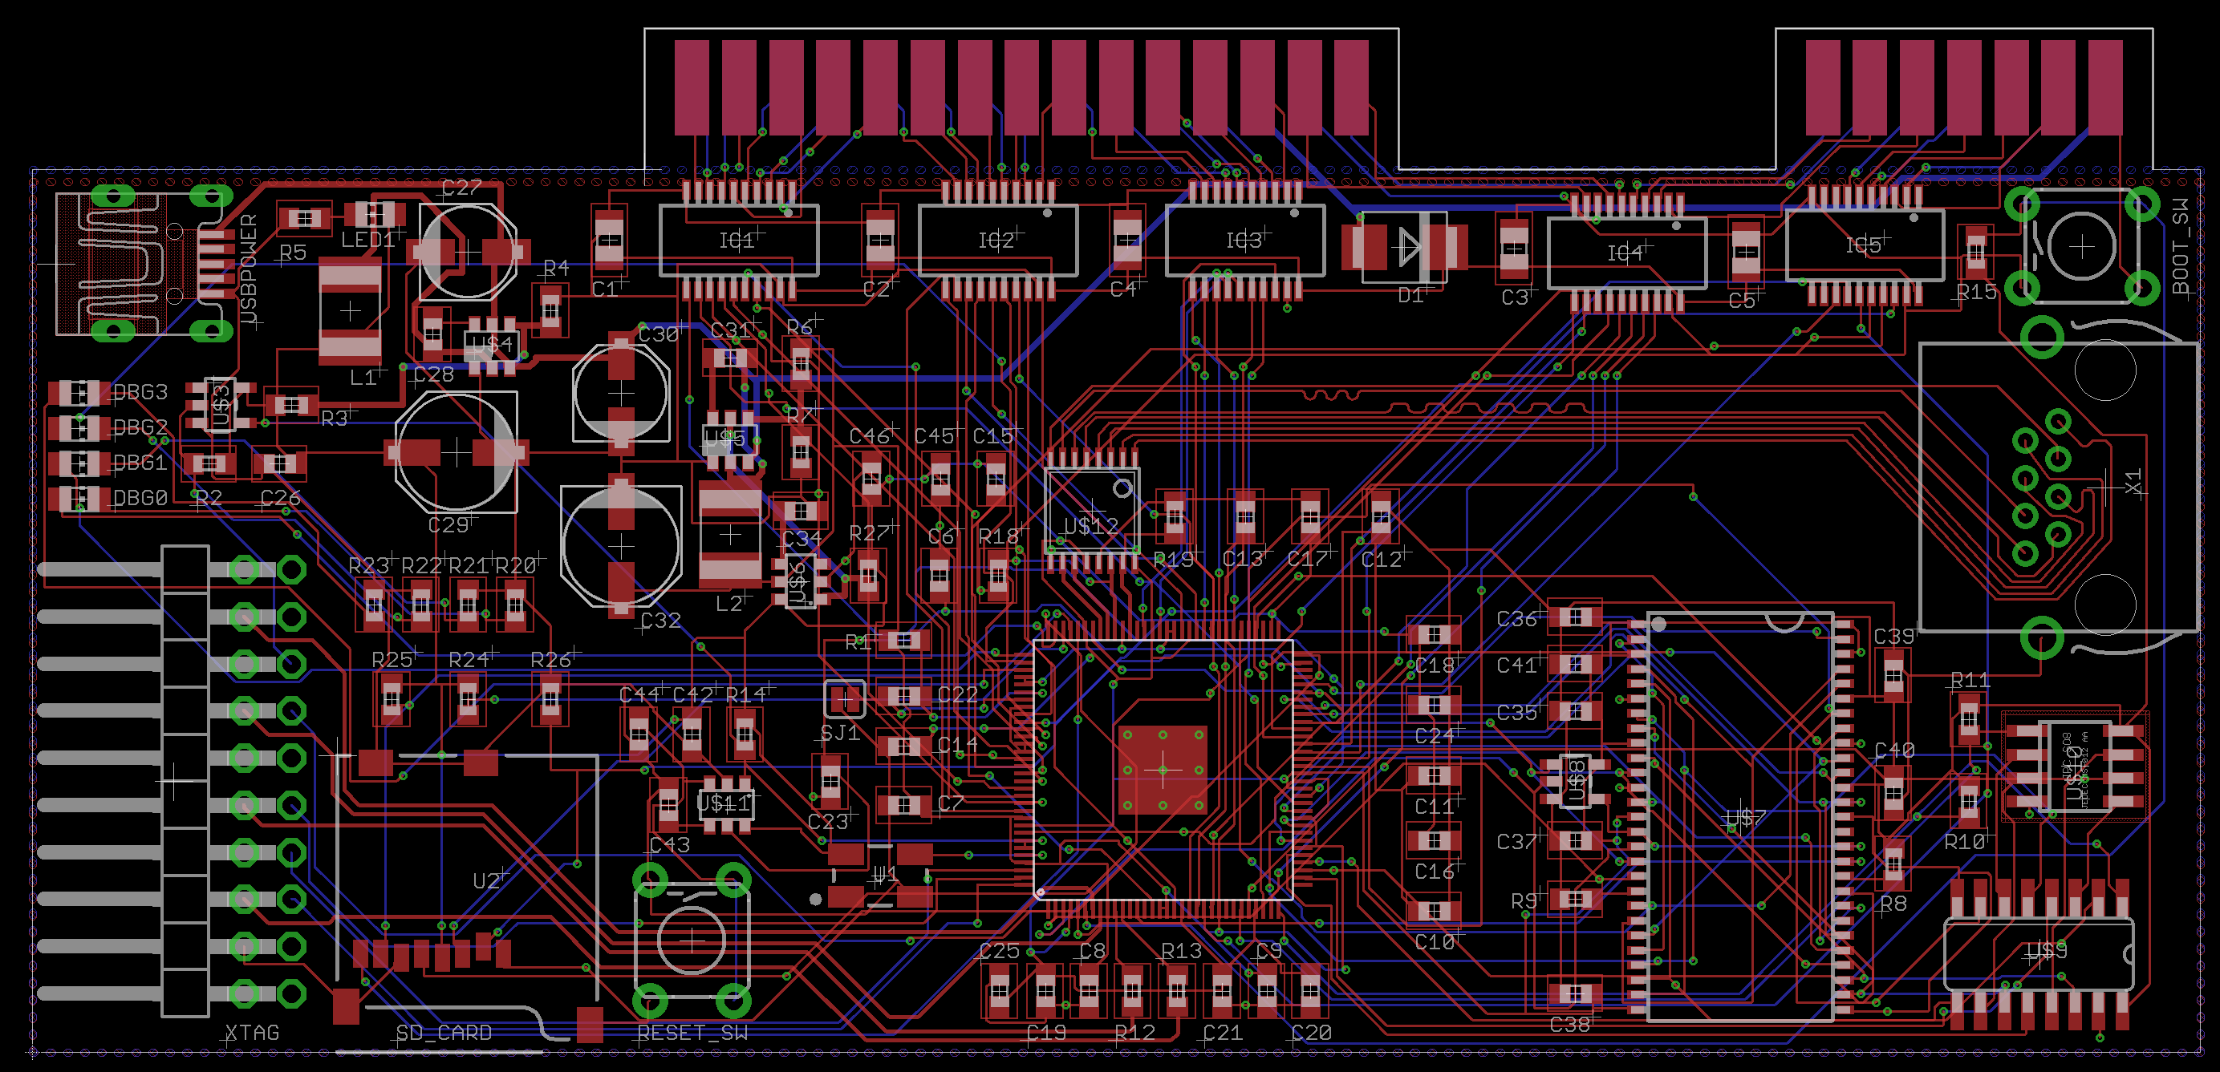Click the RESET_SW pushbutton center circle

click(691, 941)
